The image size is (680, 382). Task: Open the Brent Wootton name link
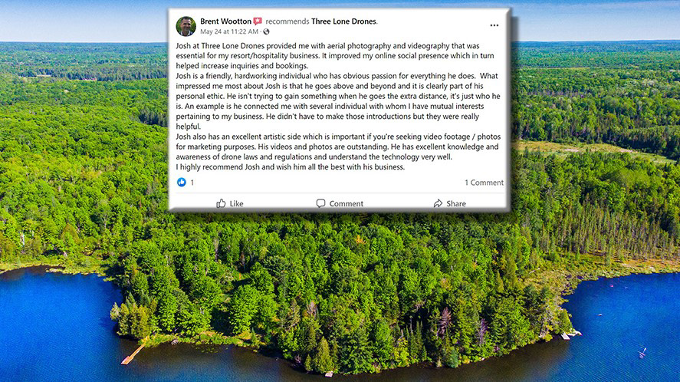(225, 21)
